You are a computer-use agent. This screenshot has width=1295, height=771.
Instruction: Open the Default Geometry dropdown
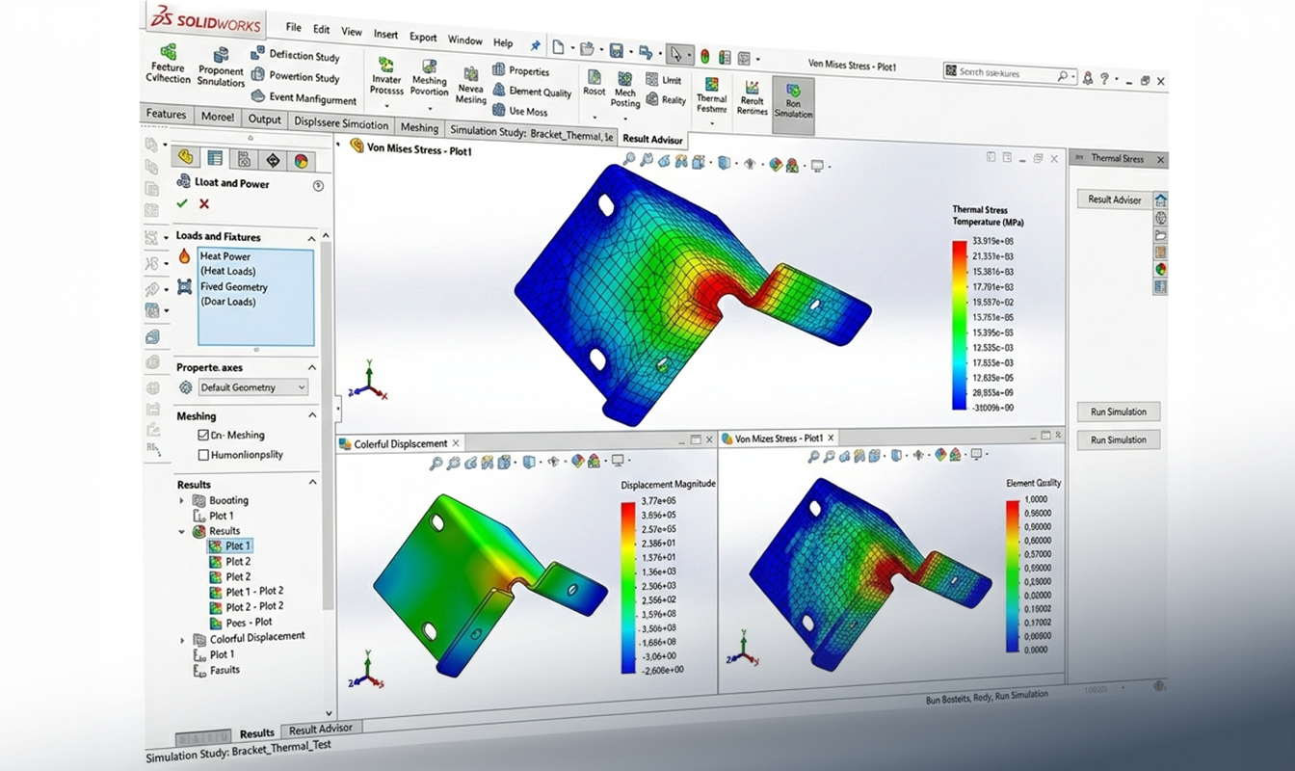(x=253, y=387)
